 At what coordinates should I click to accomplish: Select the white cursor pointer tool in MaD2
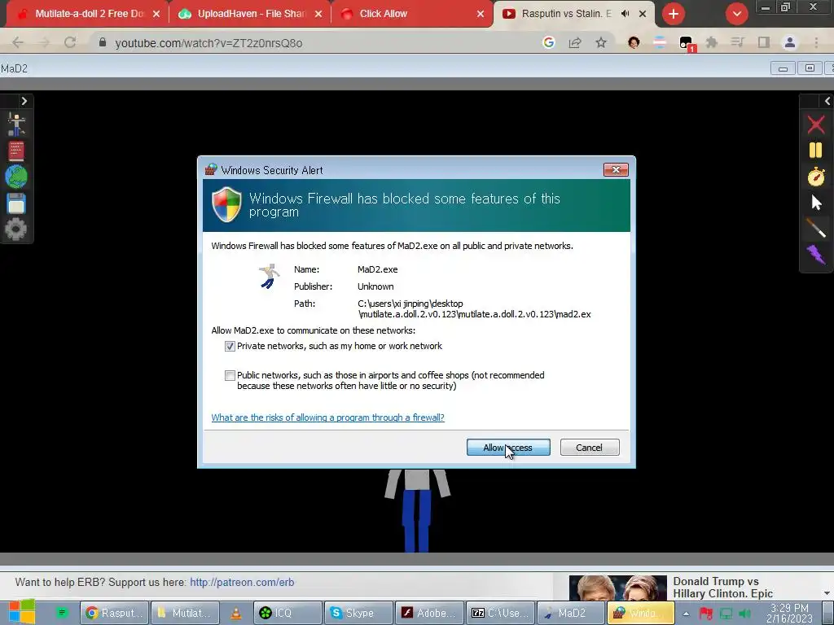point(816,203)
